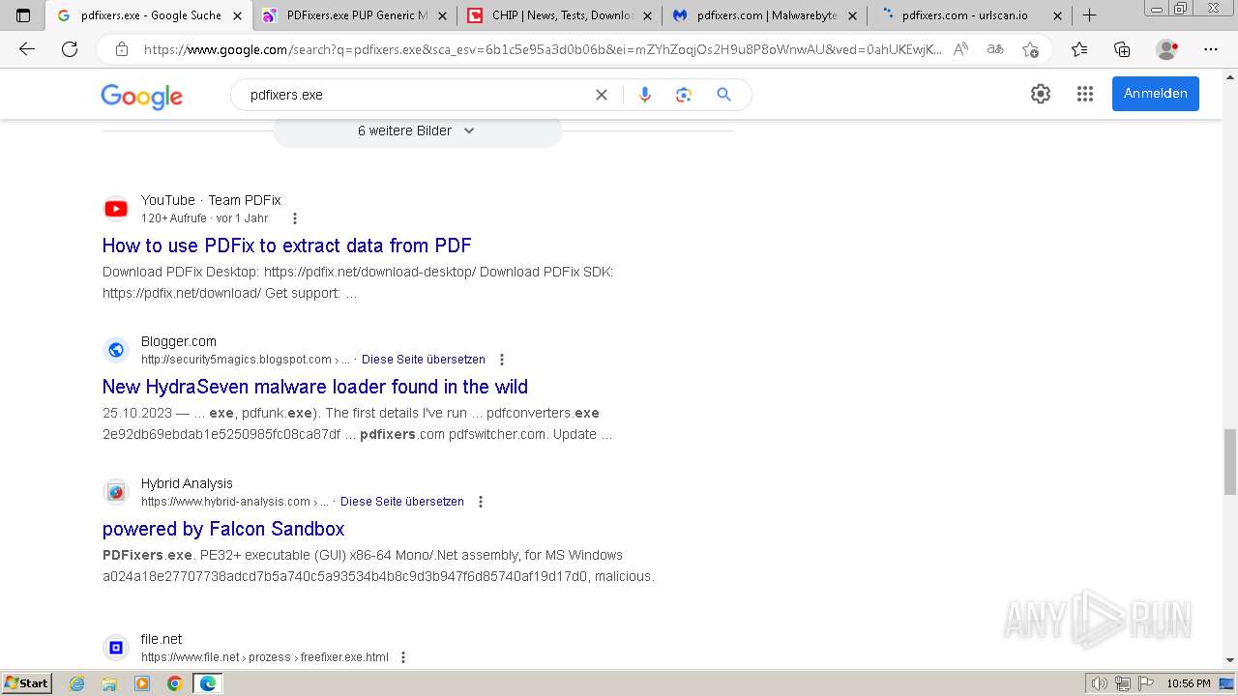Viewport: 1238px width, 696px height.
Task: Open the Windows Start menu
Action: [27, 683]
